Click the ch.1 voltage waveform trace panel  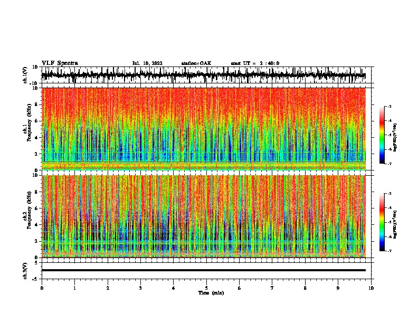click(207, 75)
